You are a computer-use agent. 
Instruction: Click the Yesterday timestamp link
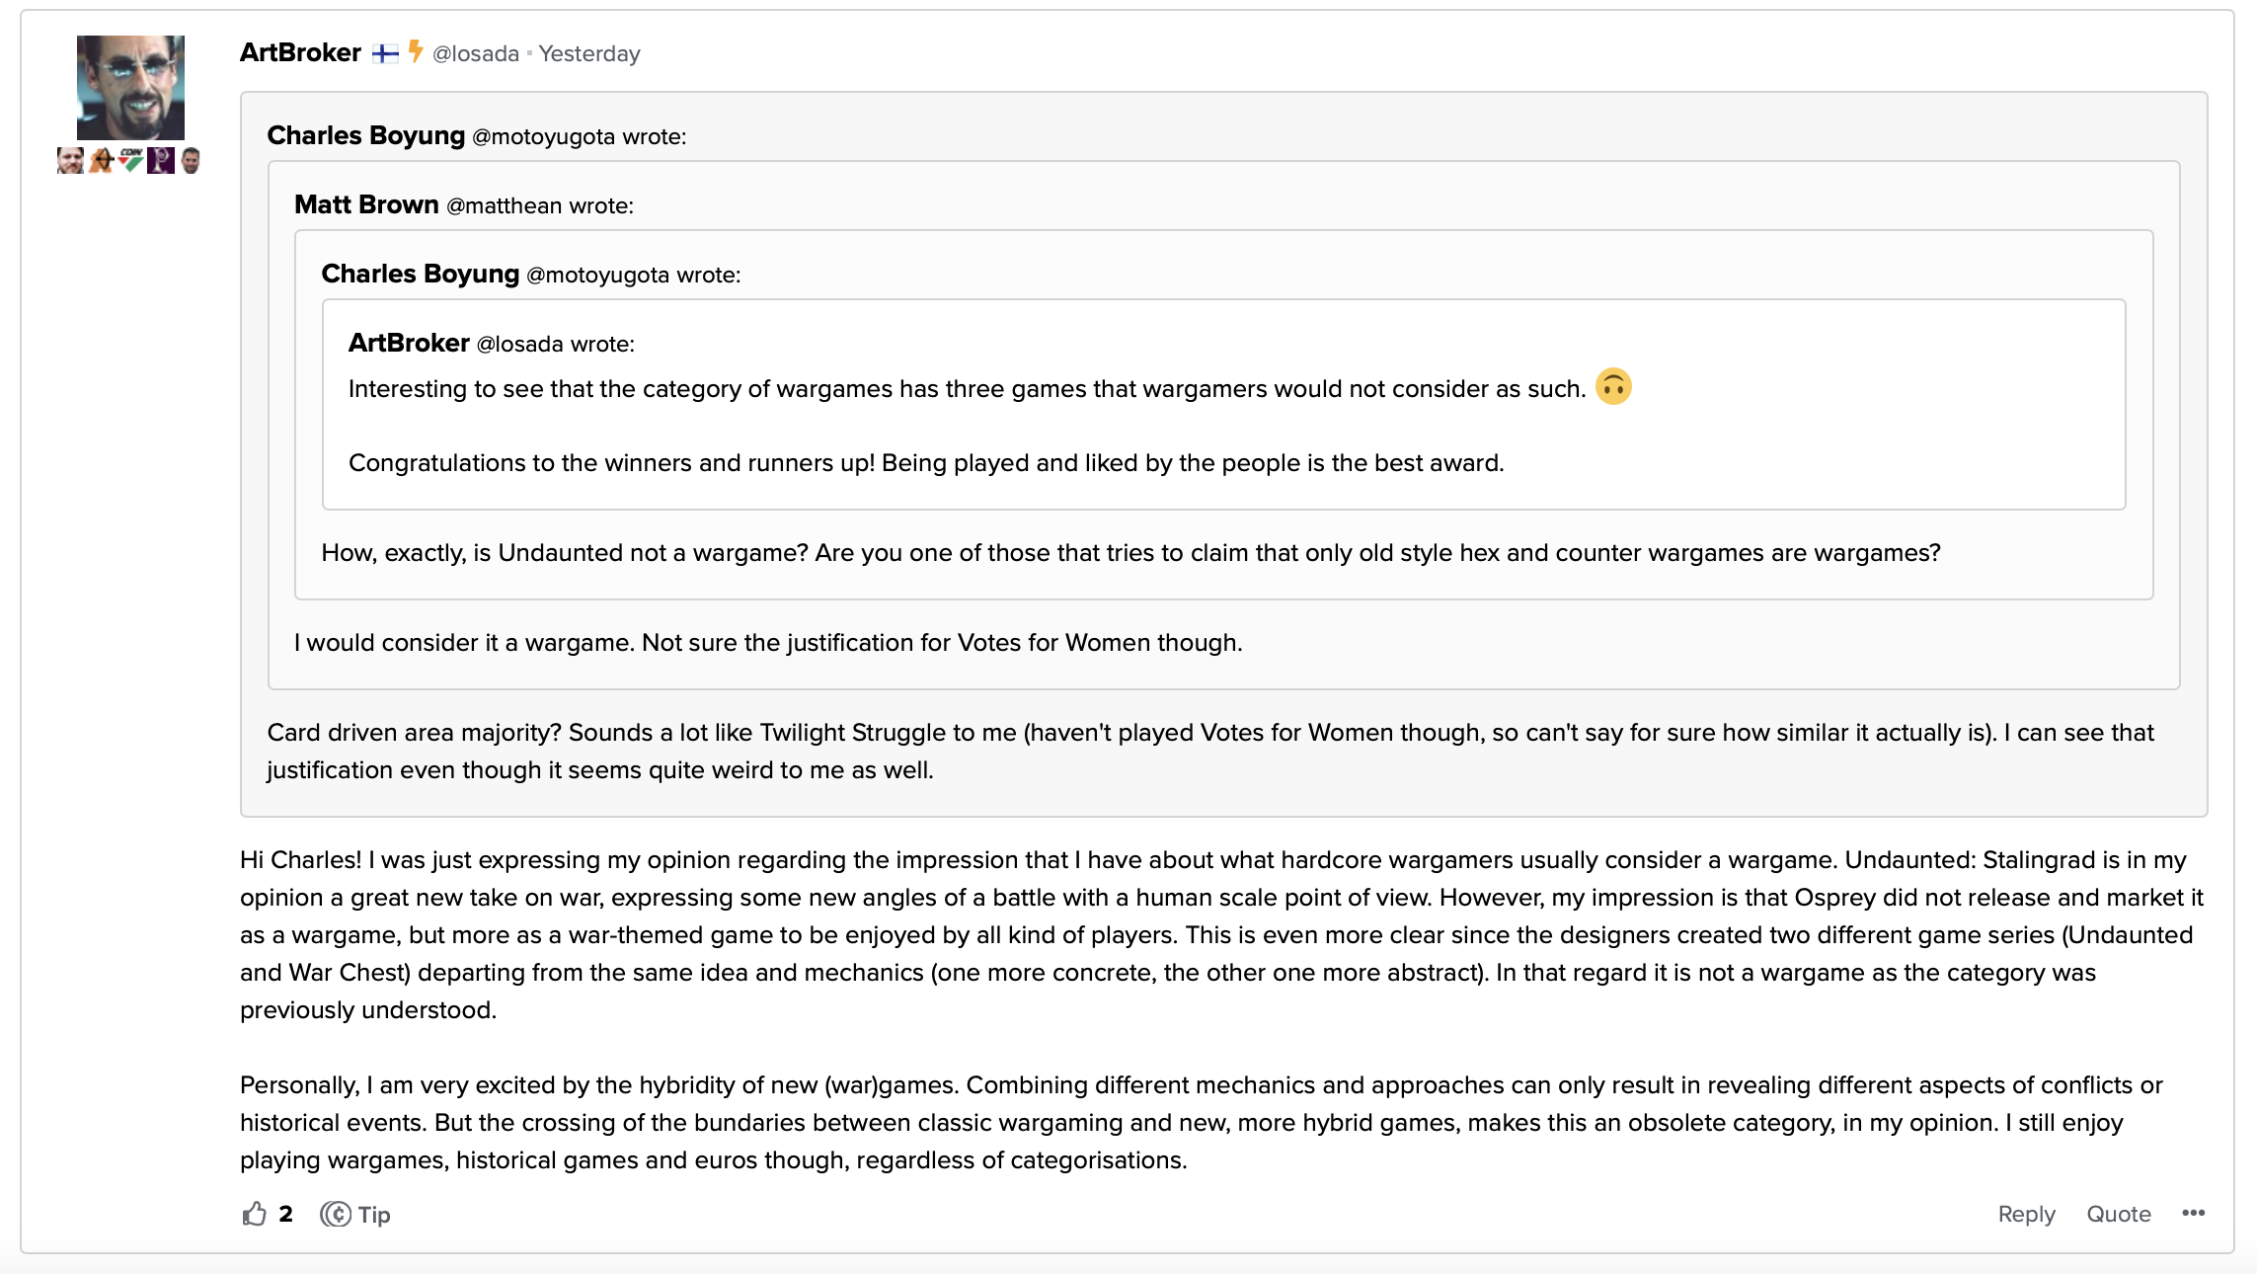[x=589, y=54]
